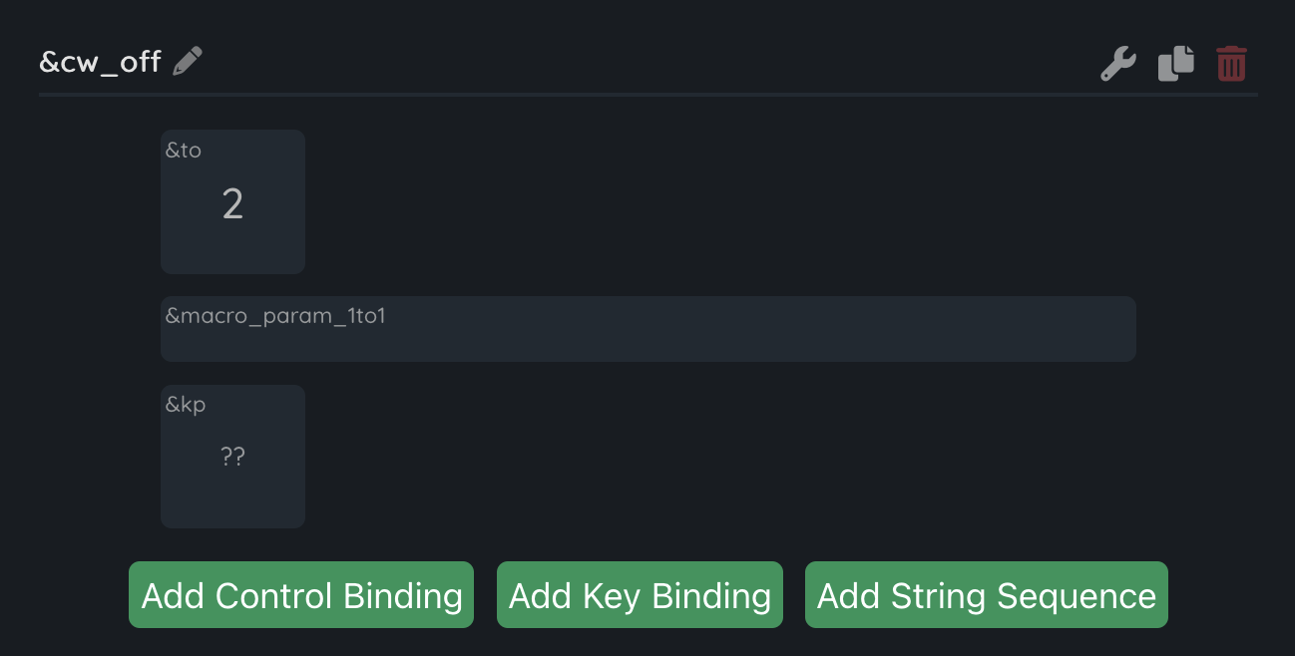Image resolution: width=1295 pixels, height=656 pixels.
Task: Click the &cw_off macro name text
Action: pos(100,62)
